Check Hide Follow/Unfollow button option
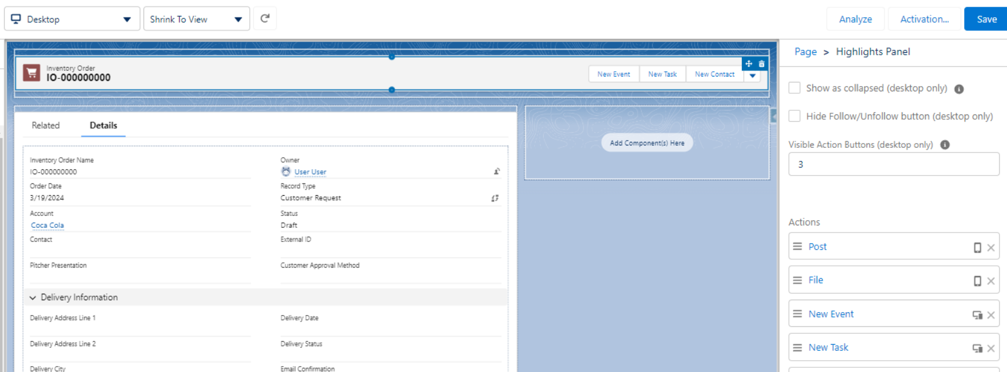This screenshot has width=1007, height=372. pos(795,116)
